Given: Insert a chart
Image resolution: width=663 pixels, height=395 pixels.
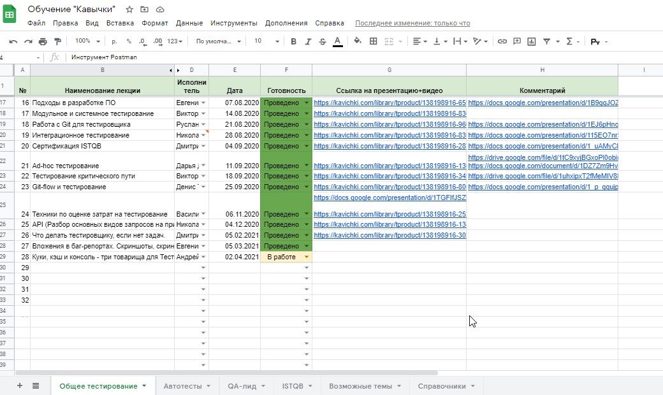Looking at the screenshot, I should coord(532,41).
